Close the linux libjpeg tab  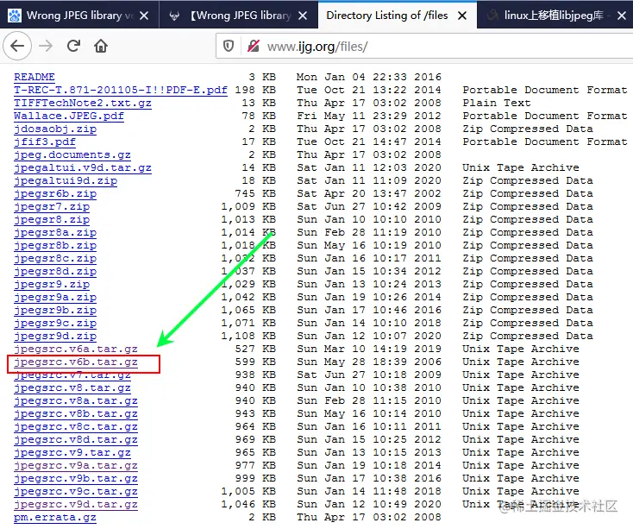click(x=622, y=16)
